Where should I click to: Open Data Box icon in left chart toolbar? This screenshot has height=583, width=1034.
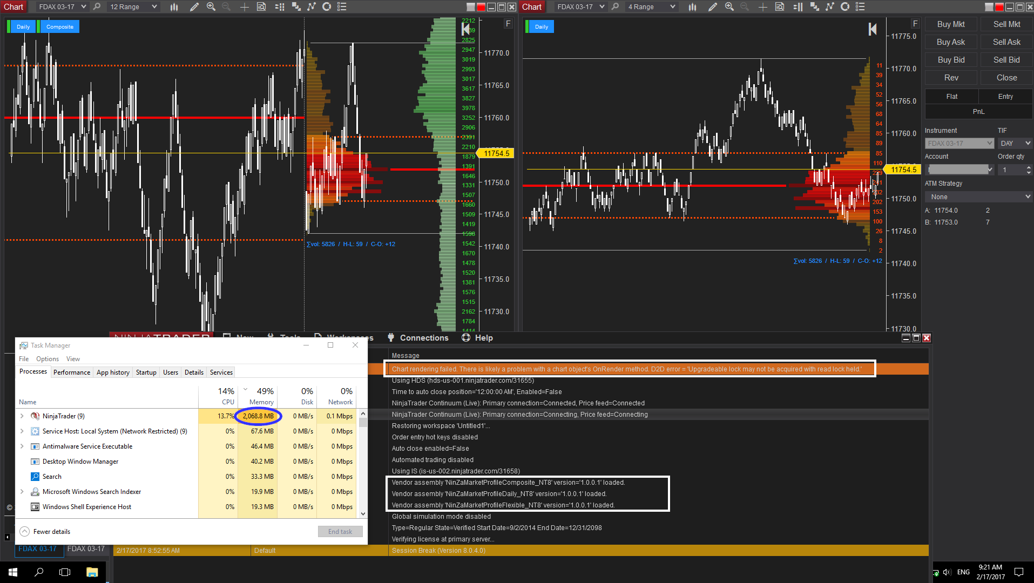tap(261, 7)
